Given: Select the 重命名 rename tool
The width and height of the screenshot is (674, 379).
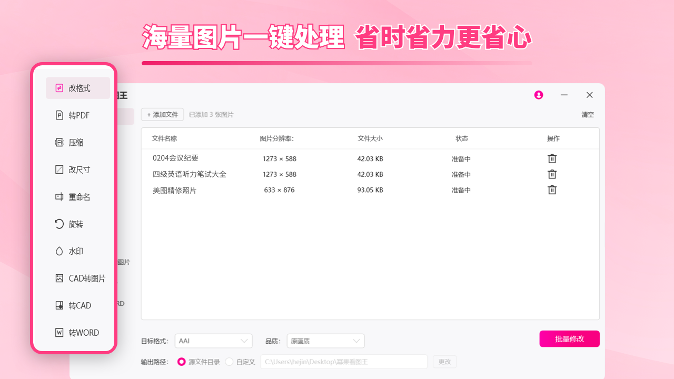Looking at the screenshot, I should [77, 196].
